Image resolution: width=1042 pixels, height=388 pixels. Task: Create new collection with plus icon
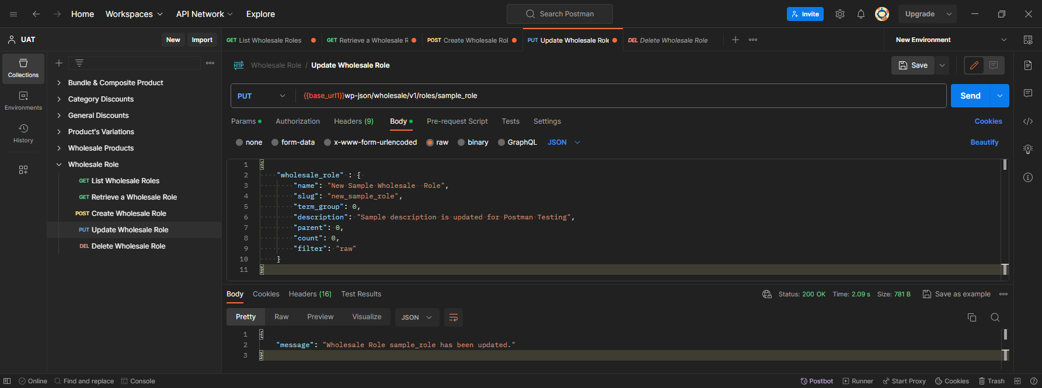point(59,63)
